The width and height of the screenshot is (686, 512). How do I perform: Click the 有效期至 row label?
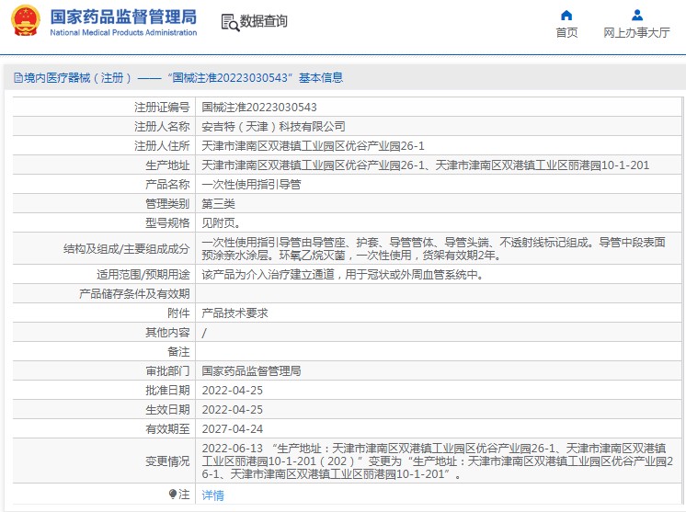click(x=167, y=428)
